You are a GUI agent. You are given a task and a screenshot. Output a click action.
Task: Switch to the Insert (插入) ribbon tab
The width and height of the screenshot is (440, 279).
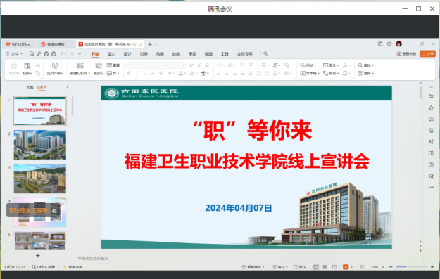click(111, 54)
